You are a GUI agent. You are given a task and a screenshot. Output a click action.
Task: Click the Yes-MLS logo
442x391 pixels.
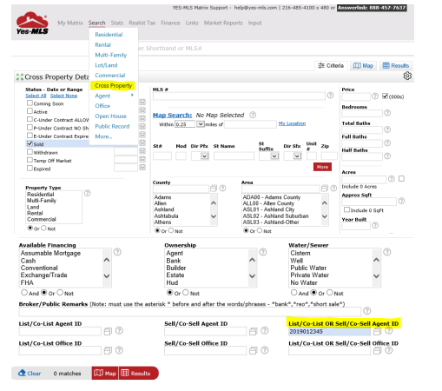click(32, 23)
